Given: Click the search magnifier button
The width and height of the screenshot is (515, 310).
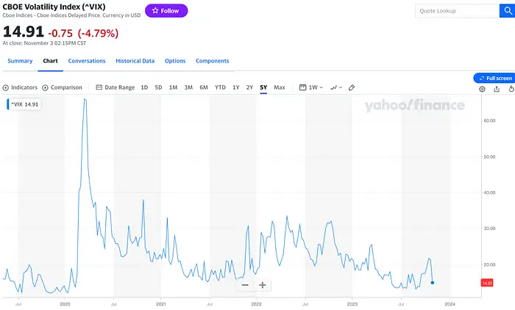Looking at the screenshot, I should [508, 11].
